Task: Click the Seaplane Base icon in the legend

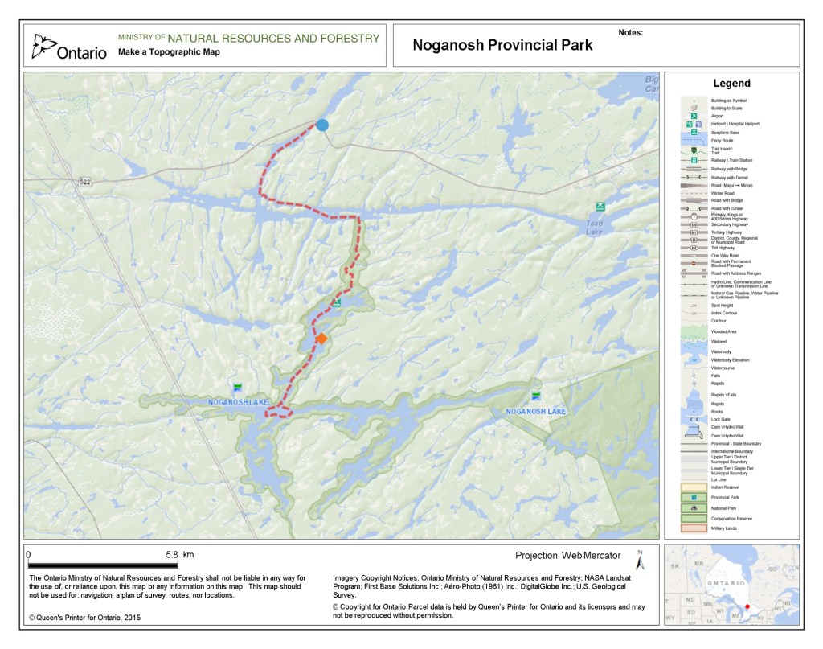Action: click(694, 133)
